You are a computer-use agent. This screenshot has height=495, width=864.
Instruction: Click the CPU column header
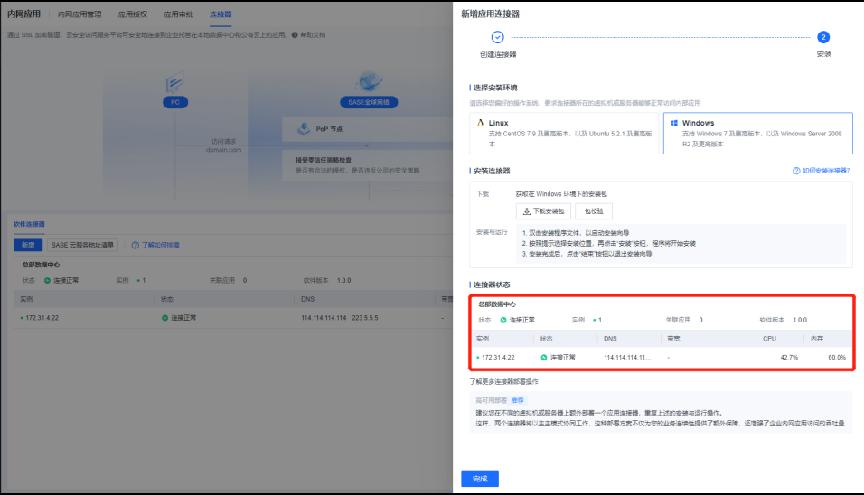[x=771, y=339]
